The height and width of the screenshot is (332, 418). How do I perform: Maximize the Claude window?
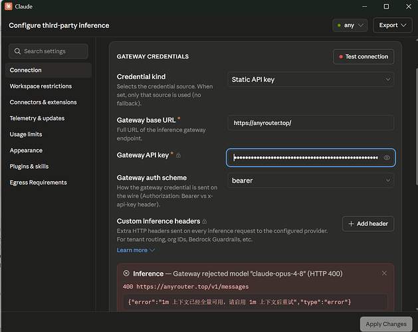tap(386, 7)
